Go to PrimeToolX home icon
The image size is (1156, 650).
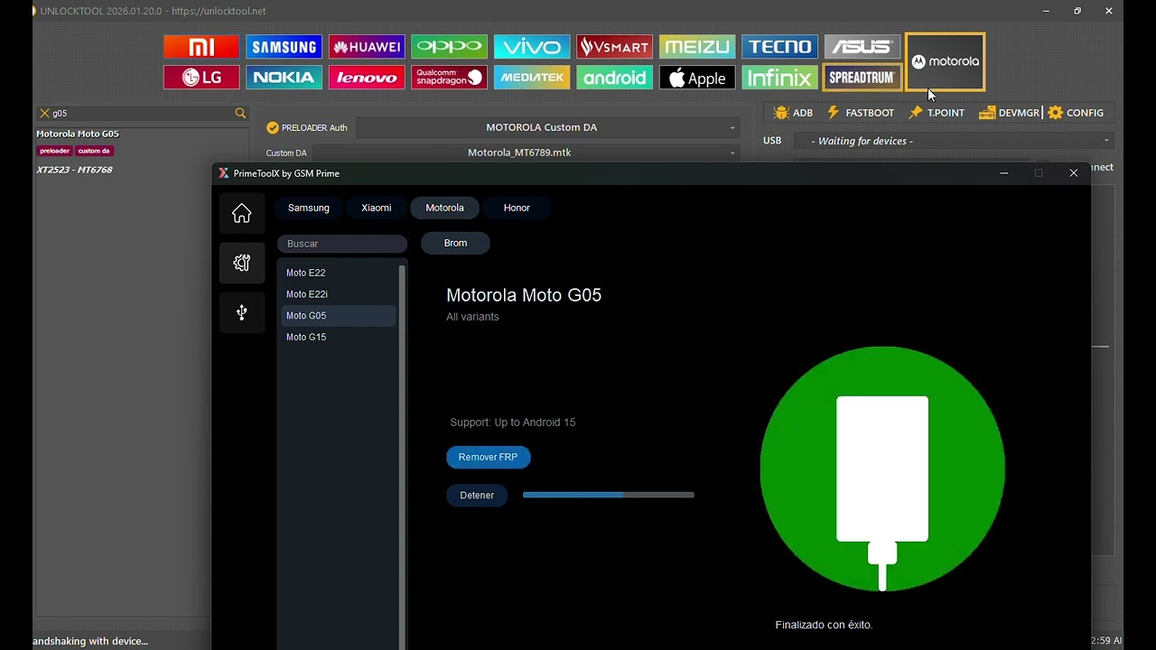pos(241,213)
